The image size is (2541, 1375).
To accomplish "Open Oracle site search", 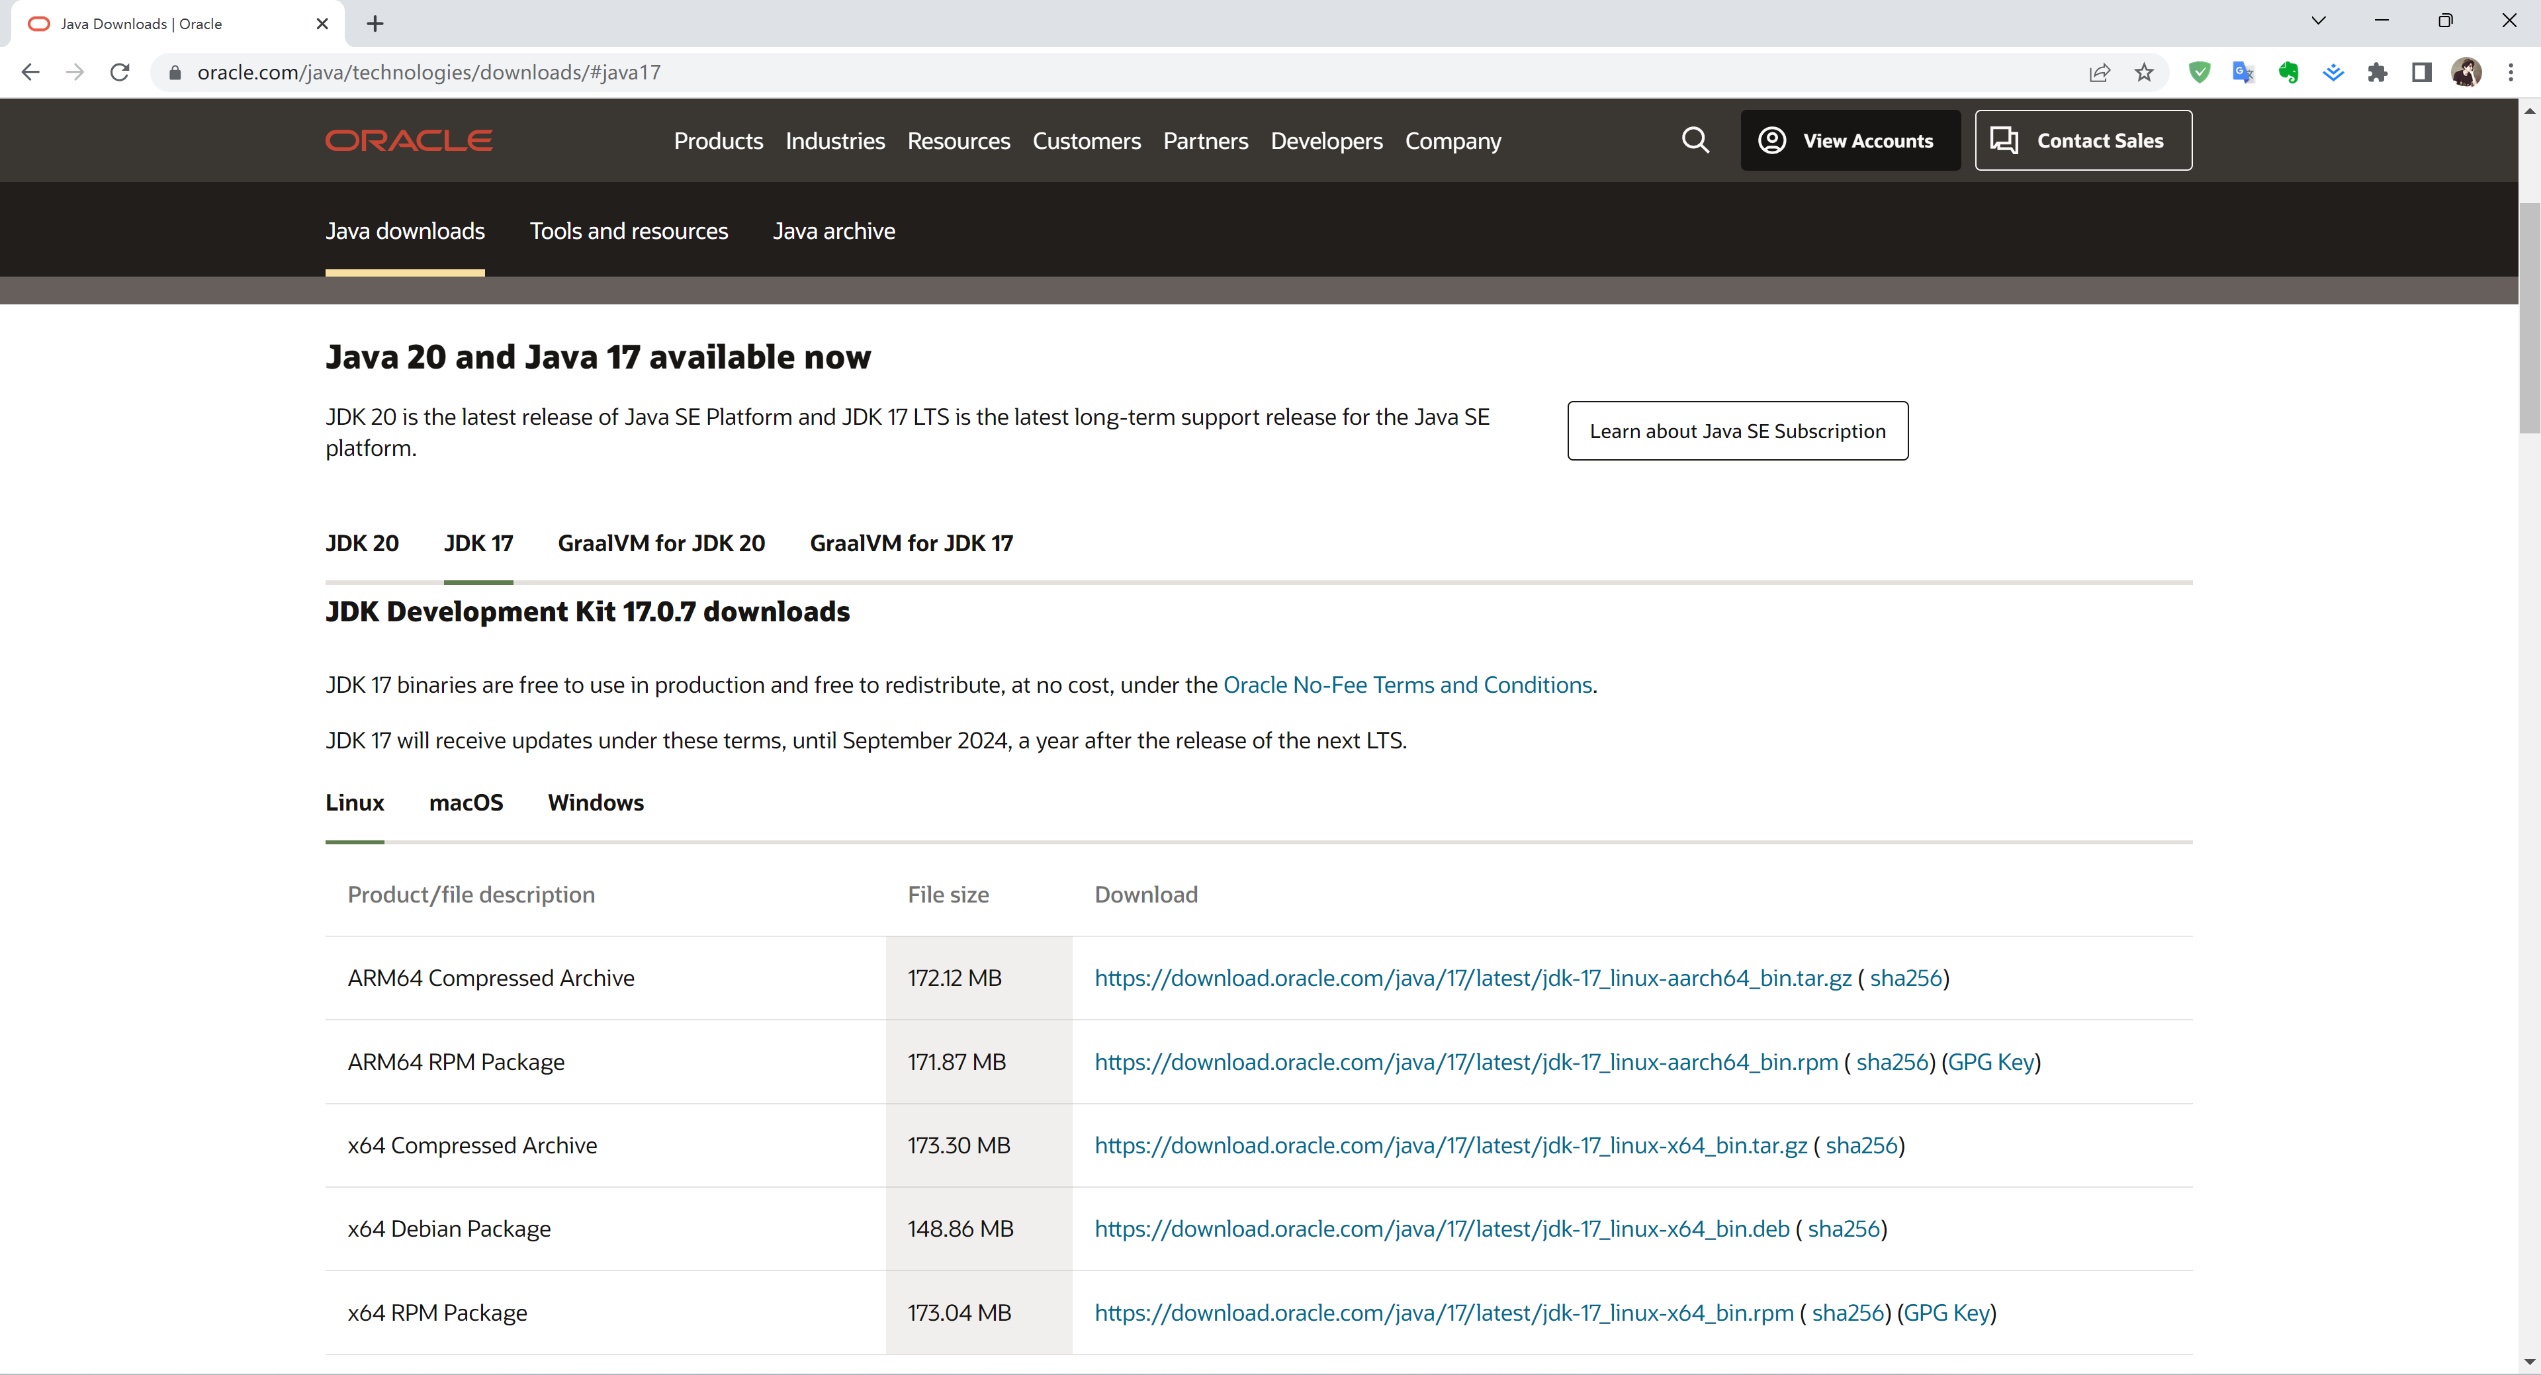I will (1695, 140).
